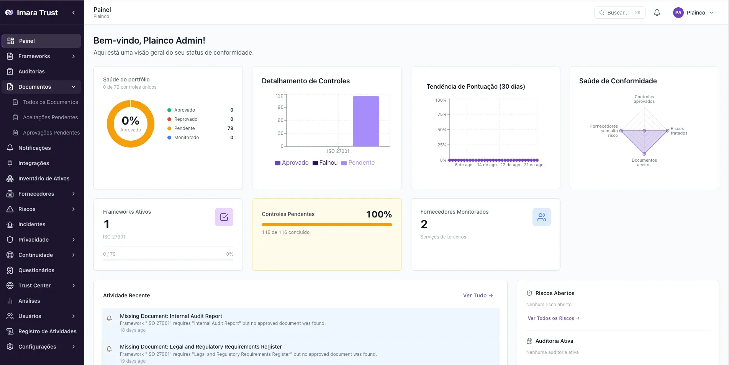Screen dimensions: 729x365
Task: Click the Integrações plug icon
Action: 10,163
